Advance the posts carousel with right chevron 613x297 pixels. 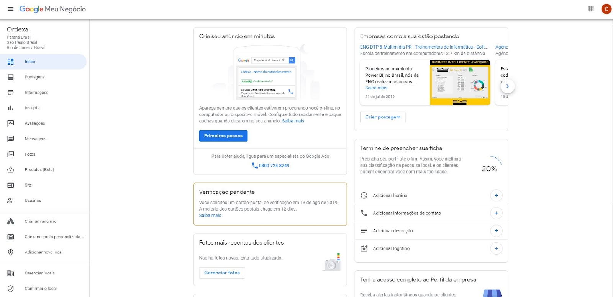[x=508, y=86]
